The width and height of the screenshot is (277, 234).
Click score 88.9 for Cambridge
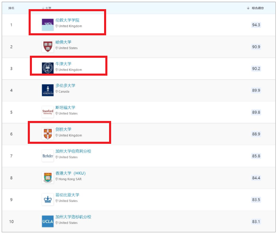point(256,134)
